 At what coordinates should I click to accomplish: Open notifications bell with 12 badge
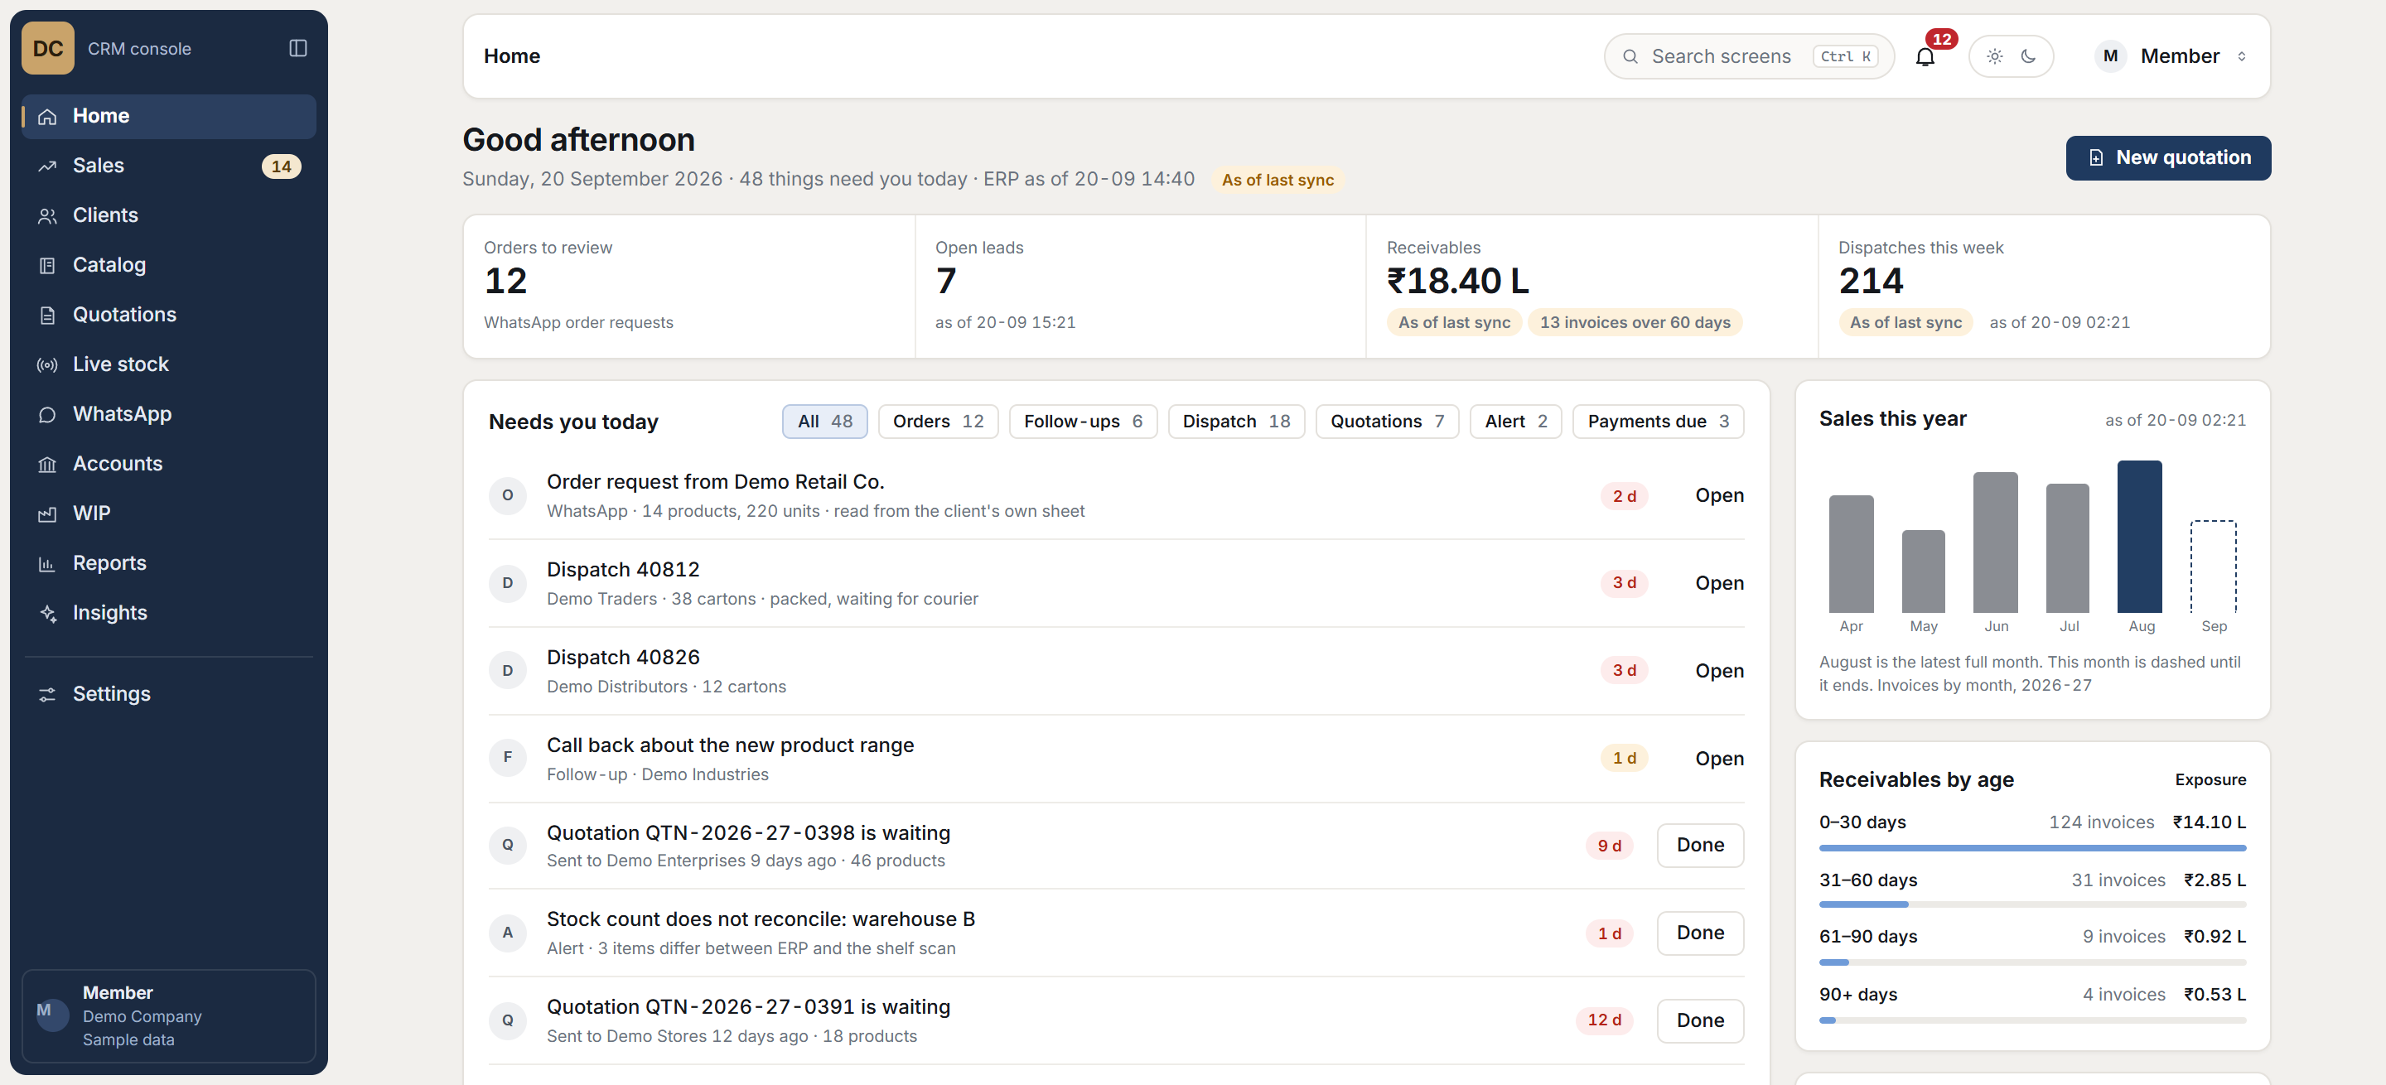coord(1925,56)
